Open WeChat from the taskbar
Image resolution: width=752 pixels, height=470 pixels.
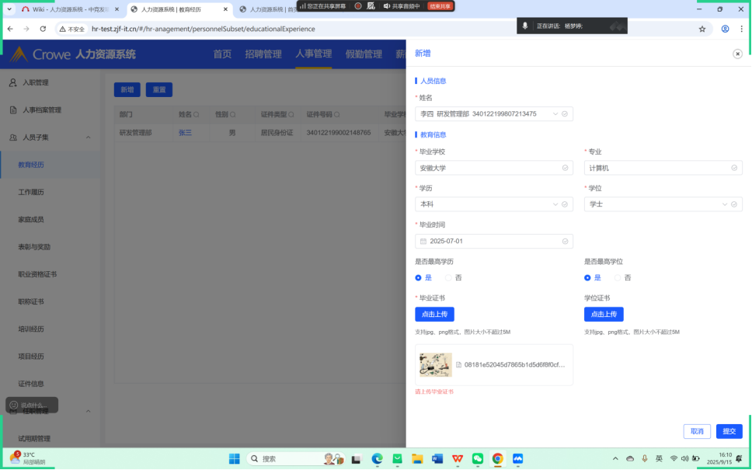coord(478,459)
